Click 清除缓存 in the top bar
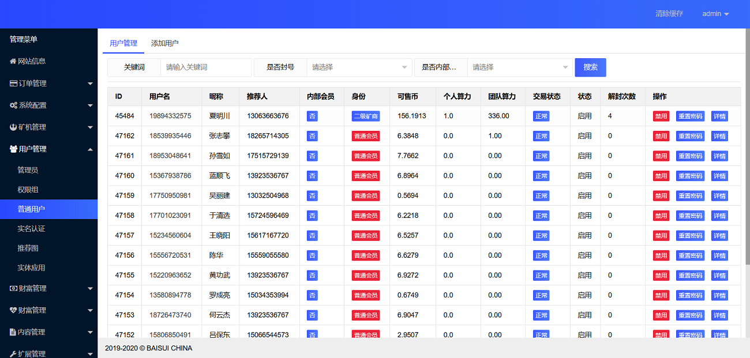Screen dimensions: 750x358 coord(669,14)
